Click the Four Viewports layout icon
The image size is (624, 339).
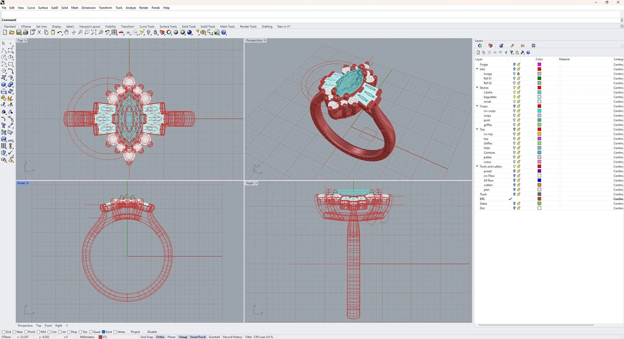click(x=115, y=32)
